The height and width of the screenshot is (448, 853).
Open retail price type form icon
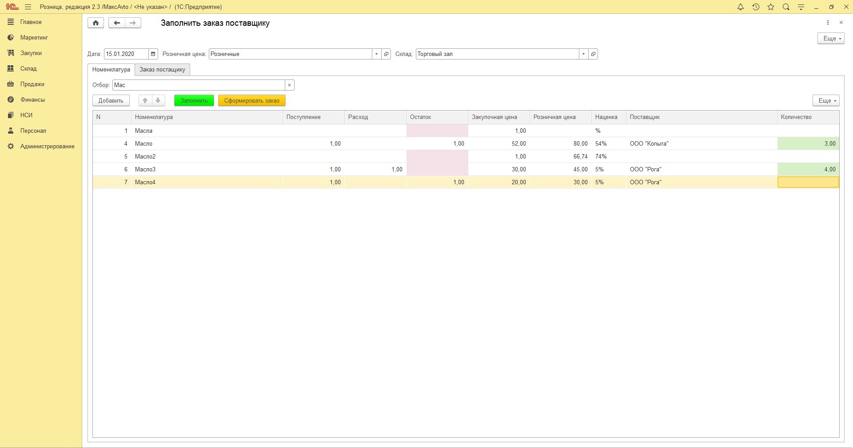pos(386,54)
